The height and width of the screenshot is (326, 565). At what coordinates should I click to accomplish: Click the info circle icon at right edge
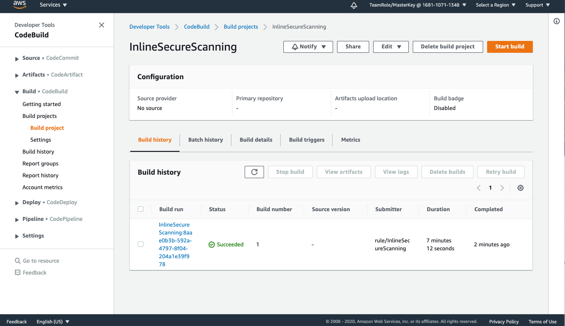[x=557, y=22]
